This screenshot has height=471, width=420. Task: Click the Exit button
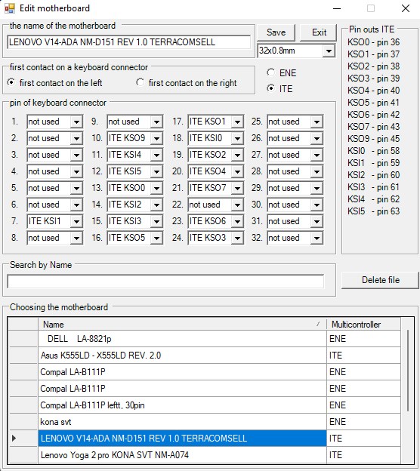pyautogui.click(x=319, y=32)
